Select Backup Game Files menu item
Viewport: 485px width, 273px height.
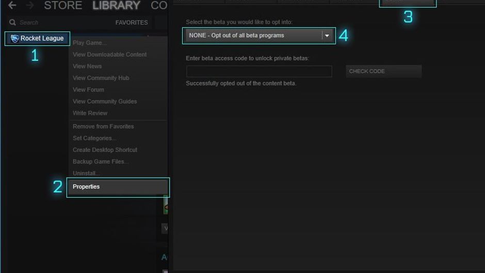pos(101,162)
